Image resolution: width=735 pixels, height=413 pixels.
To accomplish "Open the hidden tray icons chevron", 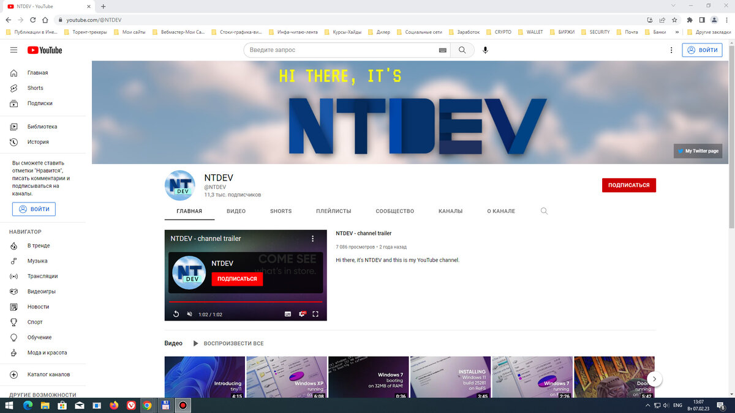I will click(647, 405).
